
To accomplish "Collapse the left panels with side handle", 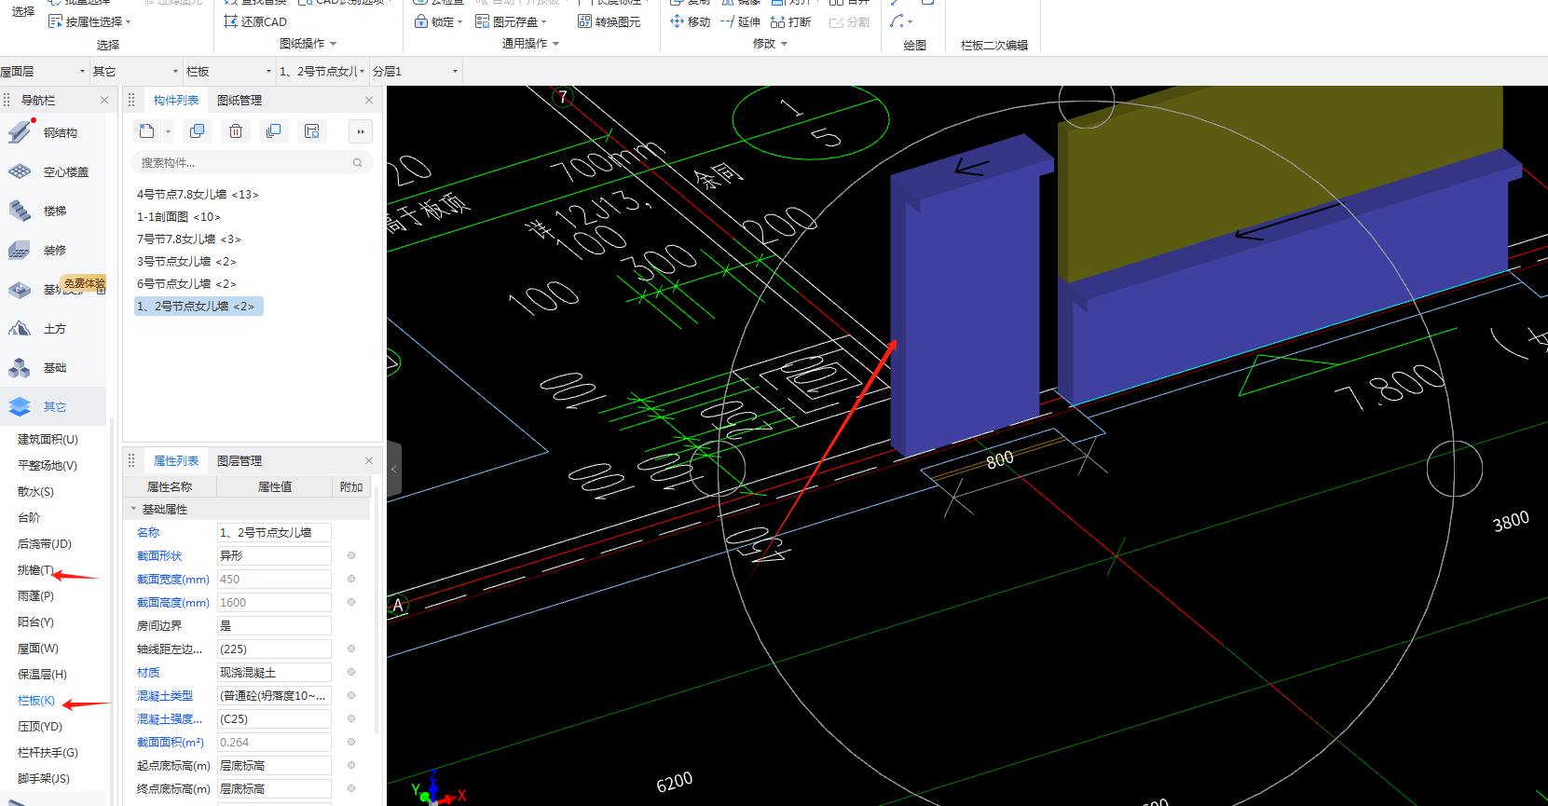I will [x=393, y=470].
